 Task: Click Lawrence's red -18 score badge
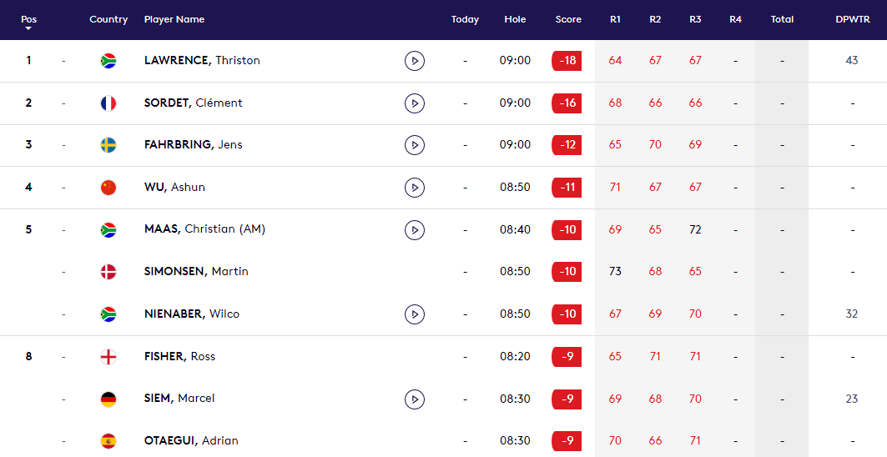[x=567, y=61]
